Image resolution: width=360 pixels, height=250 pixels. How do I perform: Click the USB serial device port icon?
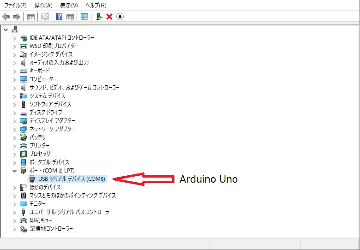[x=32, y=179]
